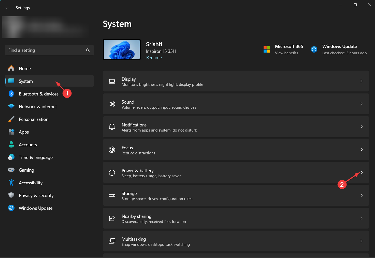
Task: Switch to the Home section
Action: (25, 68)
